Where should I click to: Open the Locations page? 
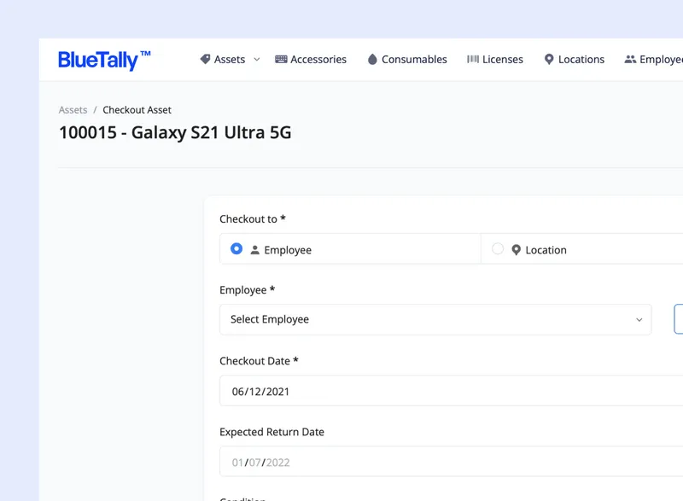[581, 59]
